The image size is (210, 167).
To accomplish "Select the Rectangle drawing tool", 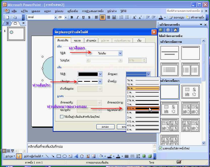I will coord(59,156).
